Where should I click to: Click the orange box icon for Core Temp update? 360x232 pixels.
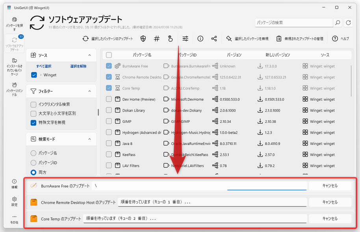(34, 219)
